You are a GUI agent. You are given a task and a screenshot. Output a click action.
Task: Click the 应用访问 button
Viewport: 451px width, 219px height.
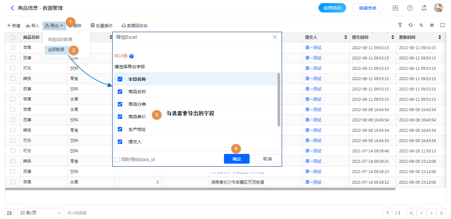332,8
